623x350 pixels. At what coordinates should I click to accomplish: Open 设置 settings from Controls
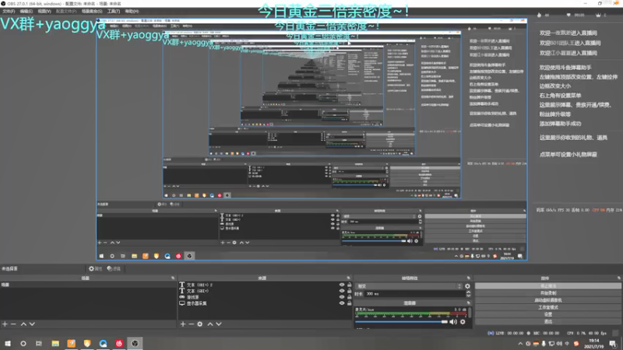point(548,314)
